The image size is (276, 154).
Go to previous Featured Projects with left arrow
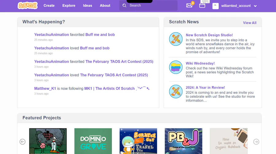tap(22, 141)
